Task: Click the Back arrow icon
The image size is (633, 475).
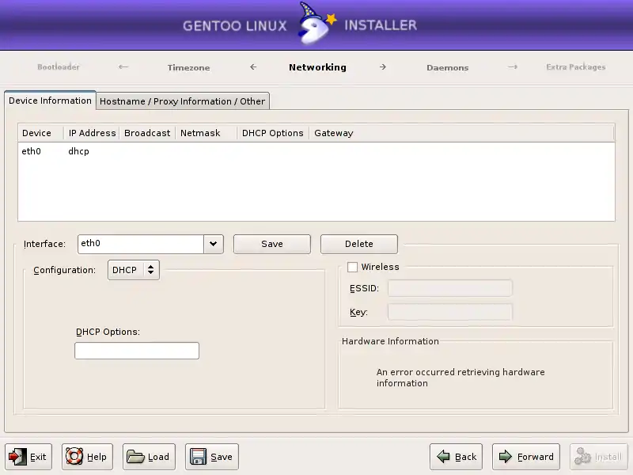Action: 443,457
